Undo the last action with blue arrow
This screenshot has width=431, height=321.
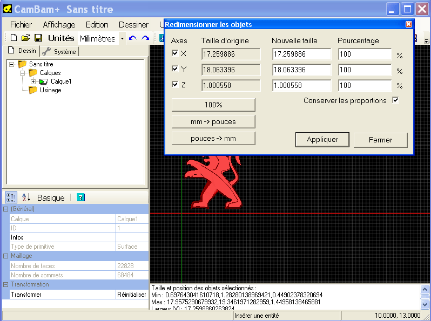click(x=133, y=38)
